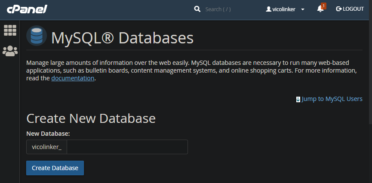Click the MySQL database stack icon
The height and width of the screenshot is (183, 372).
point(37,36)
